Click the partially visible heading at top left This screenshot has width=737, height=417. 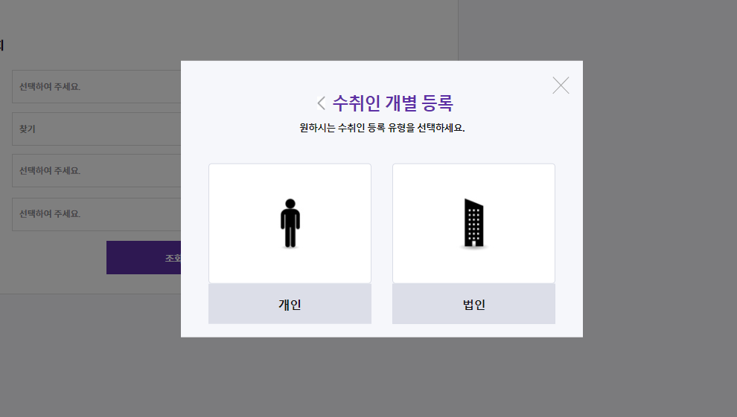pyautogui.click(x=2, y=45)
